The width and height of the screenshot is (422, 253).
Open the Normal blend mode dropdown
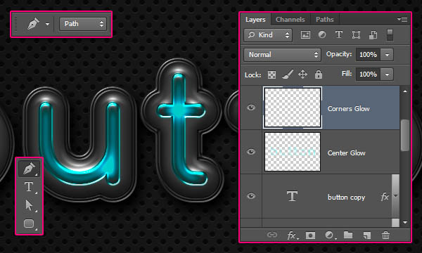pyautogui.click(x=282, y=55)
